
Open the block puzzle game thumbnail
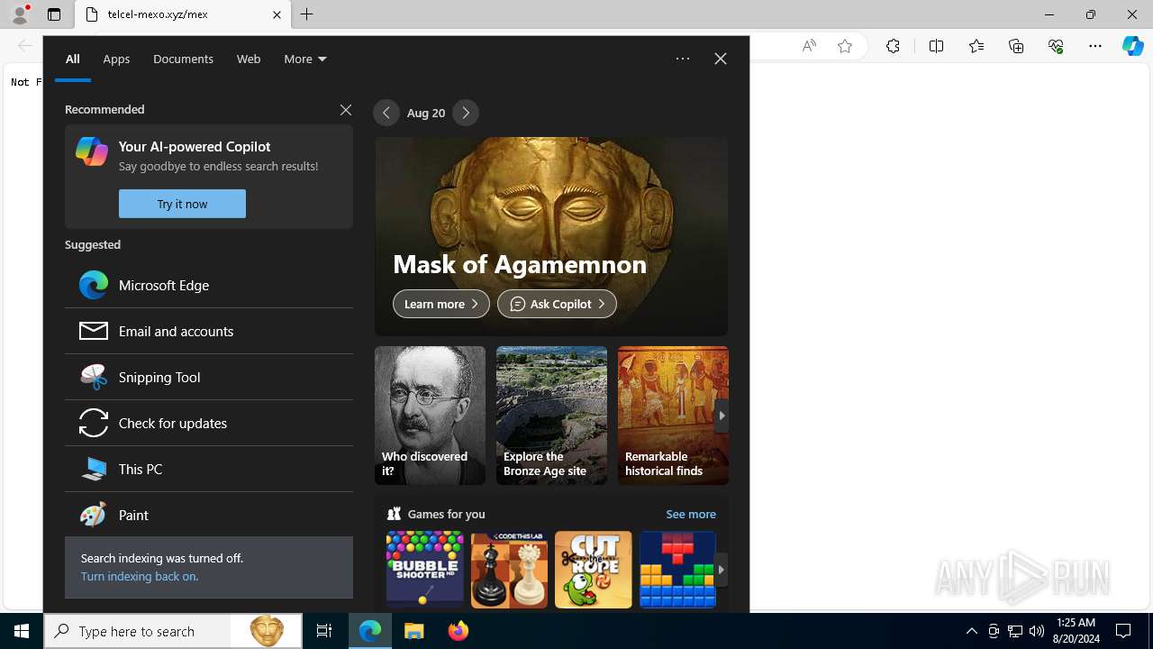677,570
